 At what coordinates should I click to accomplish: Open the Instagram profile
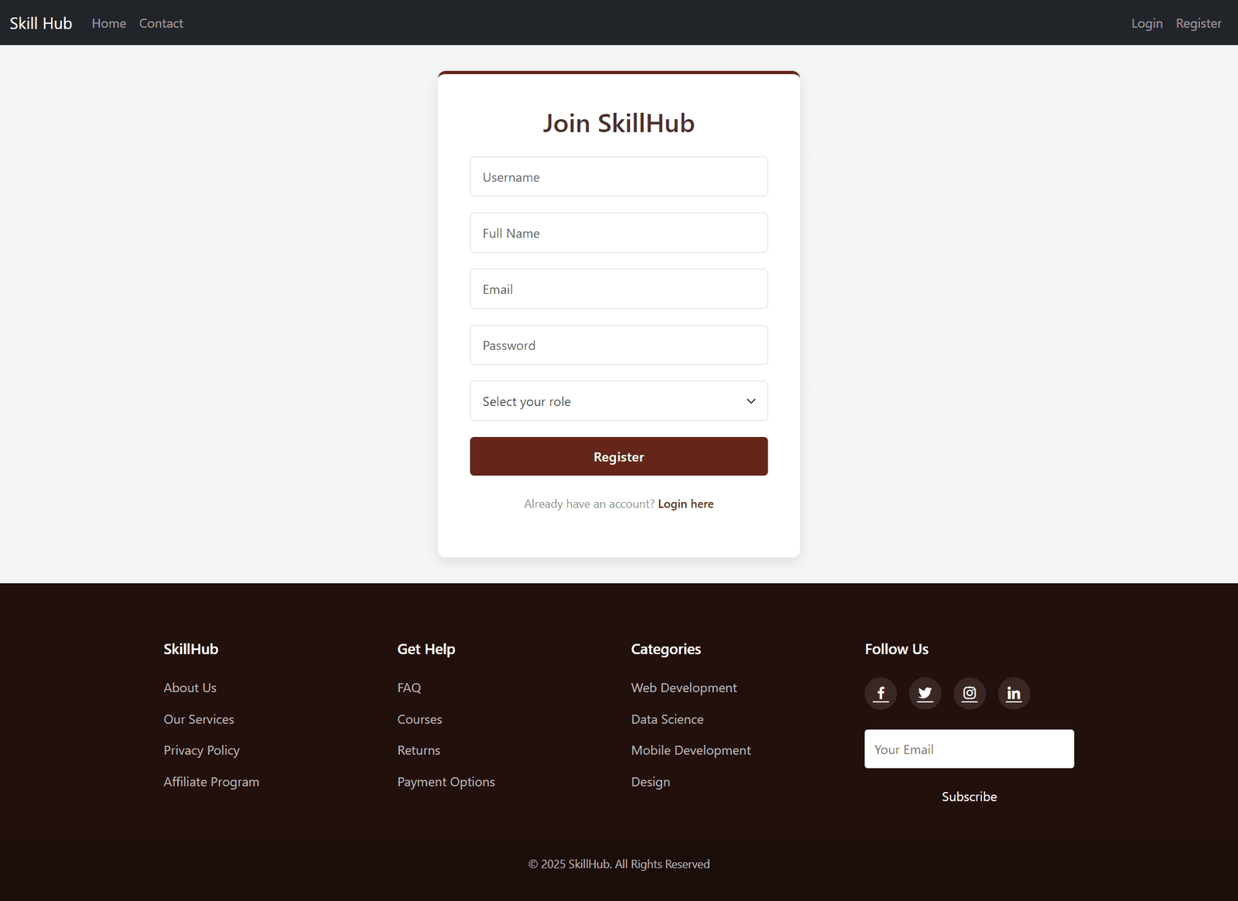point(969,693)
